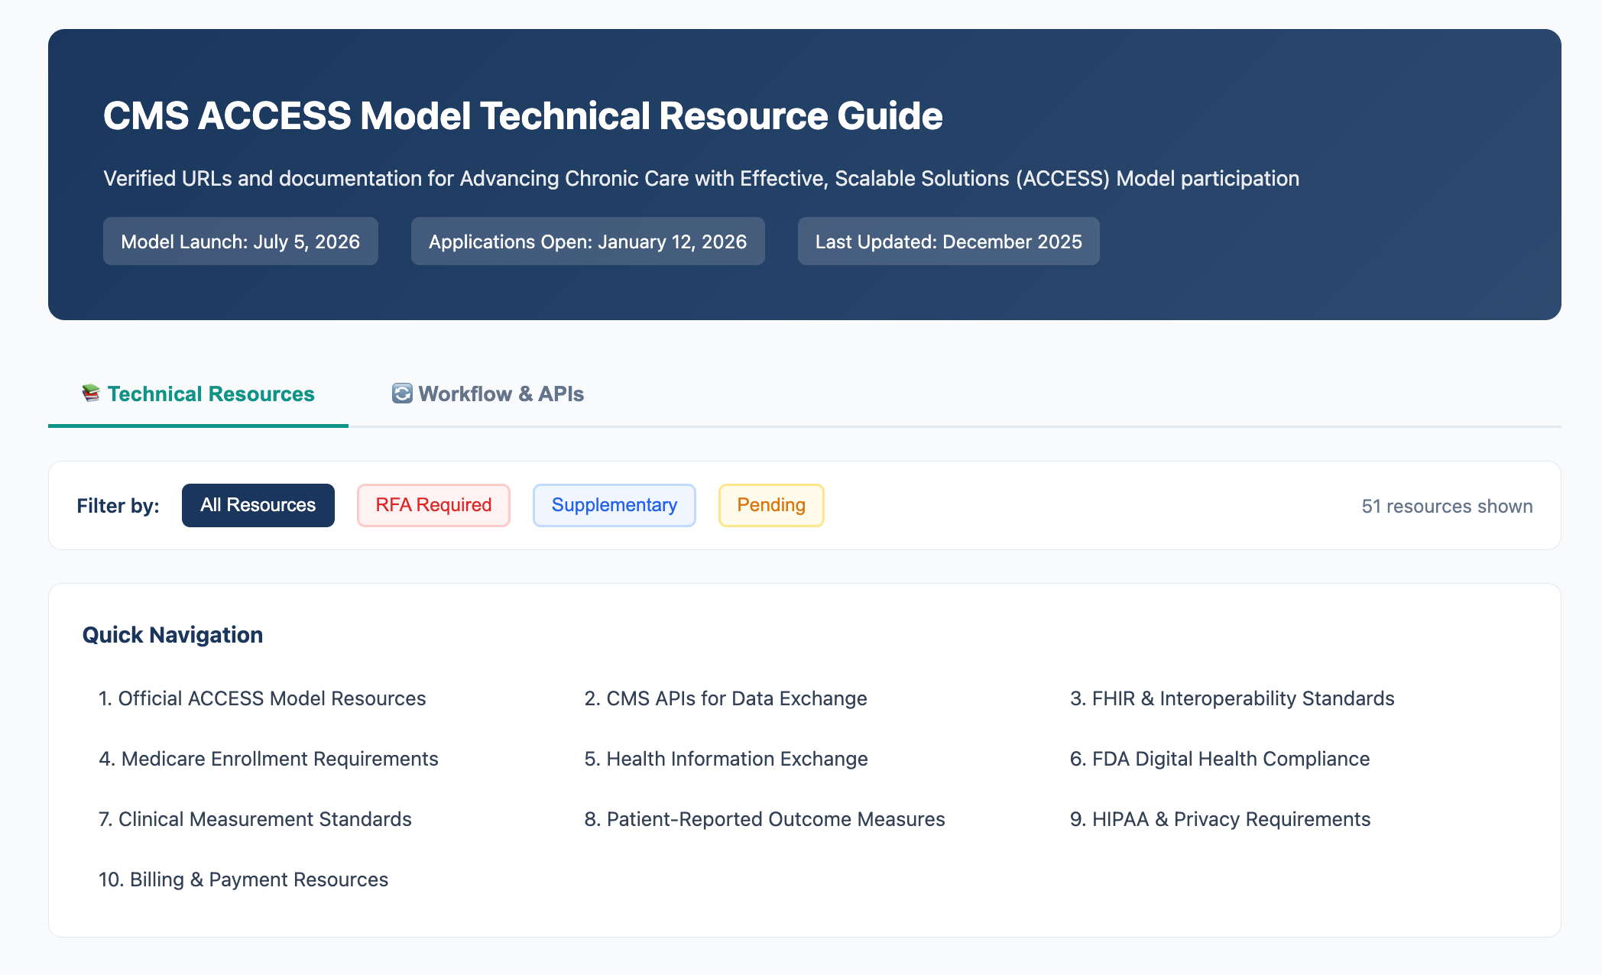Screen dimensions: 1602x975
Task: Show only Pending resources
Action: (770, 505)
